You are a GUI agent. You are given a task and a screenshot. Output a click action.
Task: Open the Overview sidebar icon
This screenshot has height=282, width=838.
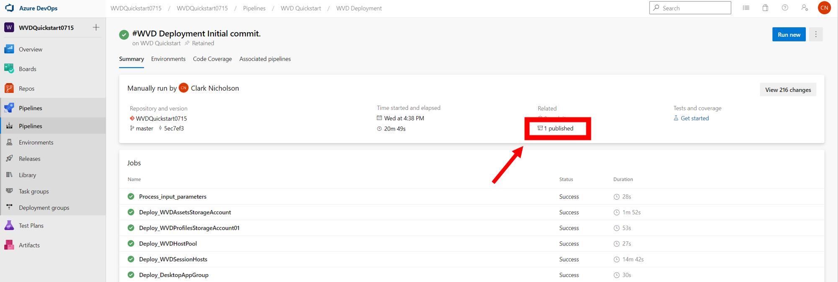[x=9, y=49]
